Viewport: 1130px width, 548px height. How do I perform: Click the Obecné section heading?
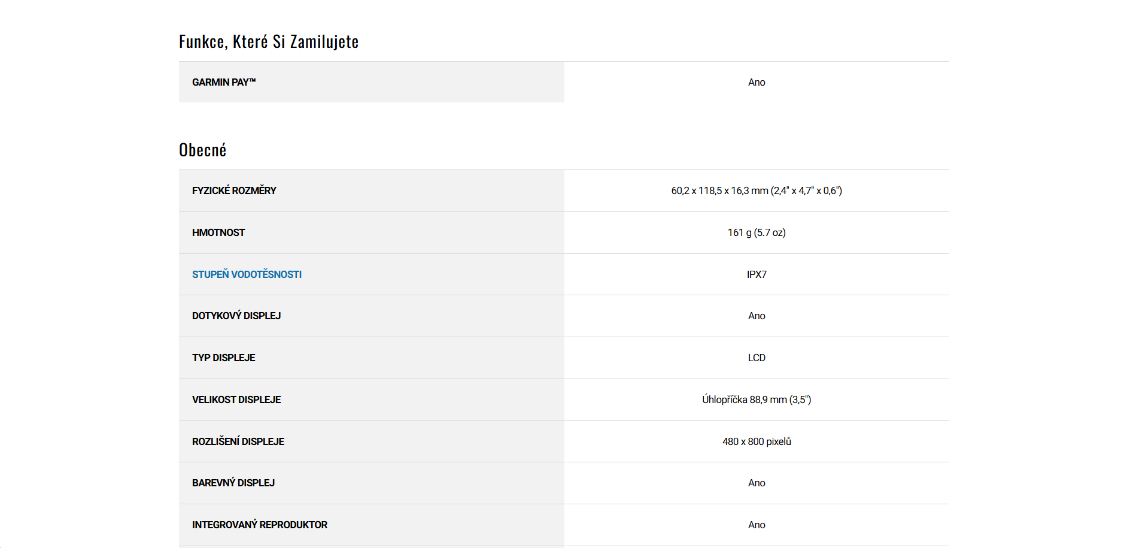pyautogui.click(x=203, y=150)
